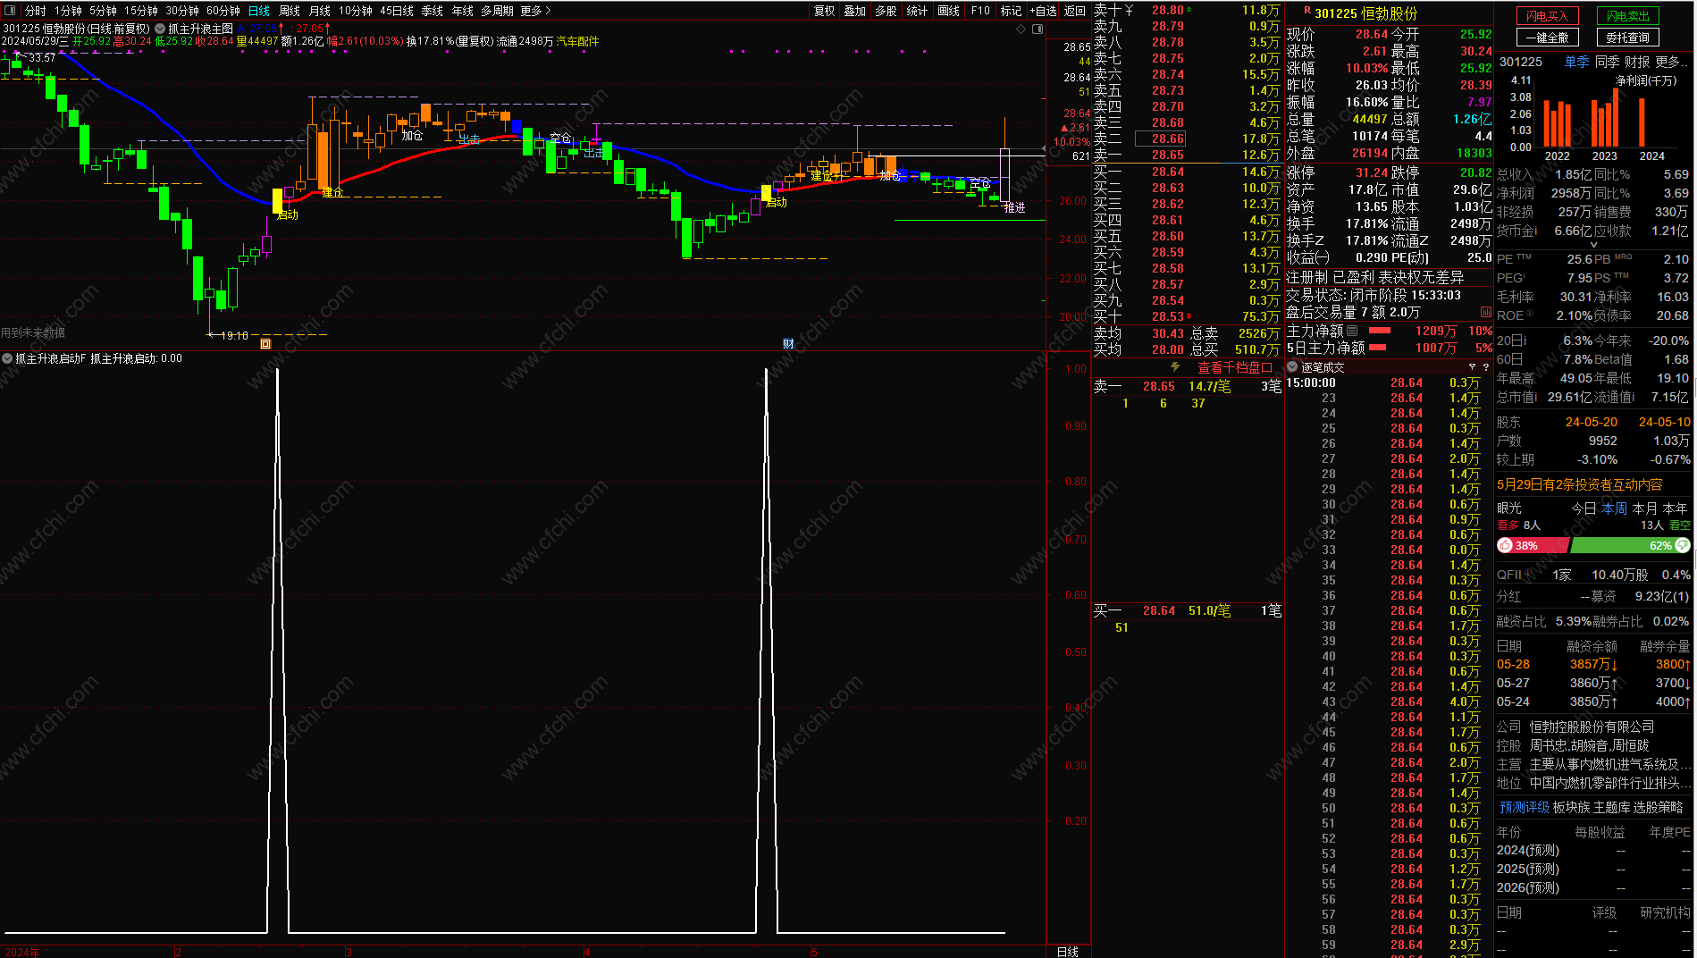Select the 周线 weekly chart tab
Image resolution: width=1697 pixels, height=958 pixels.
tap(290, 11)
